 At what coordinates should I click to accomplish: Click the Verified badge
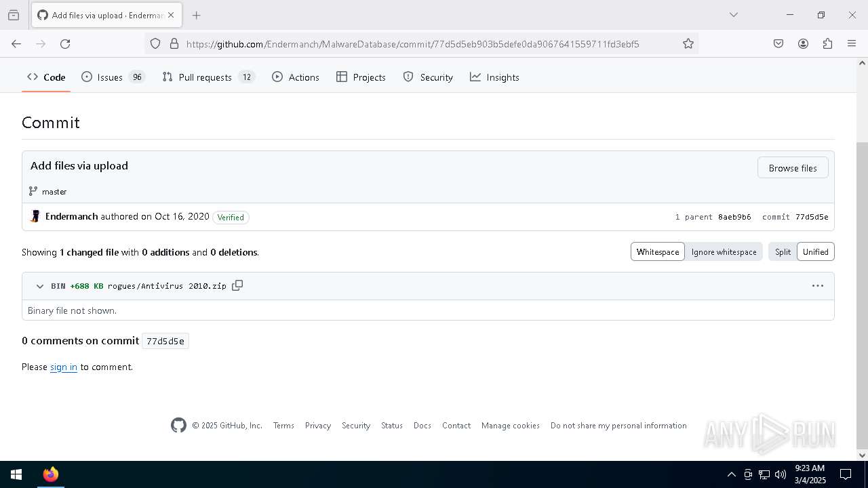coord(231,218)
